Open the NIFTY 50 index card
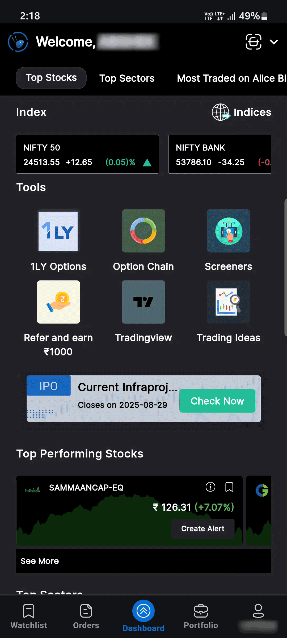 click(87, 154)
